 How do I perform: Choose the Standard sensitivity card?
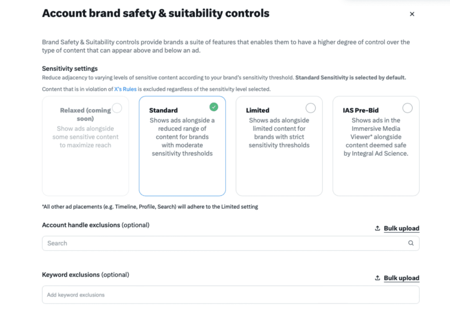[x=182, y=146]
